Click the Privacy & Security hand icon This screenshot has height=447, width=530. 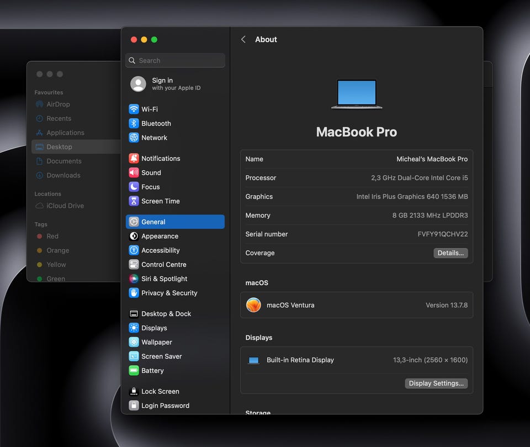click(x=134, y=293)
